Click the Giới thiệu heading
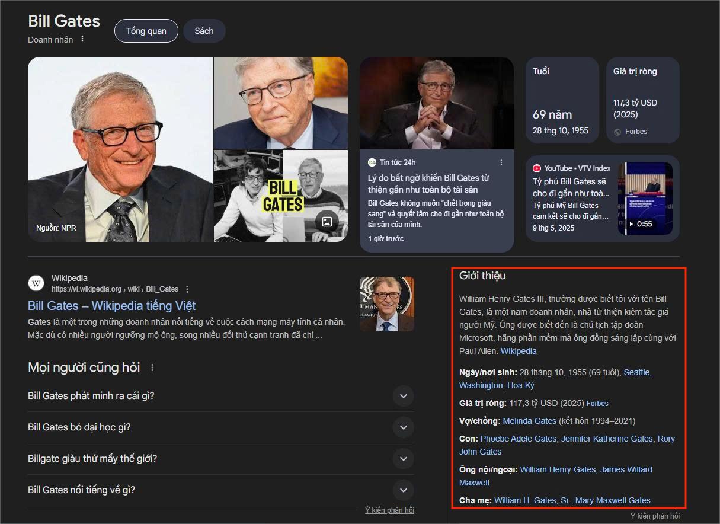Screen dimensions: 720x524 point(482,276)
